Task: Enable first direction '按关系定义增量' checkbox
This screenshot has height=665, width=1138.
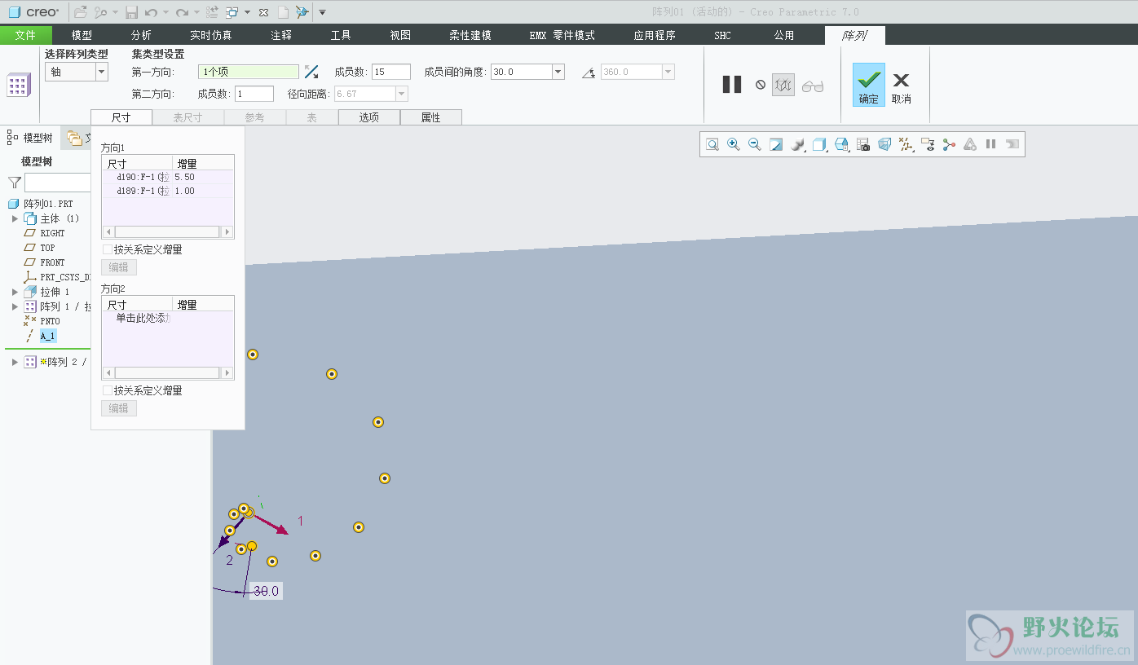Action: tap(108, 249)
